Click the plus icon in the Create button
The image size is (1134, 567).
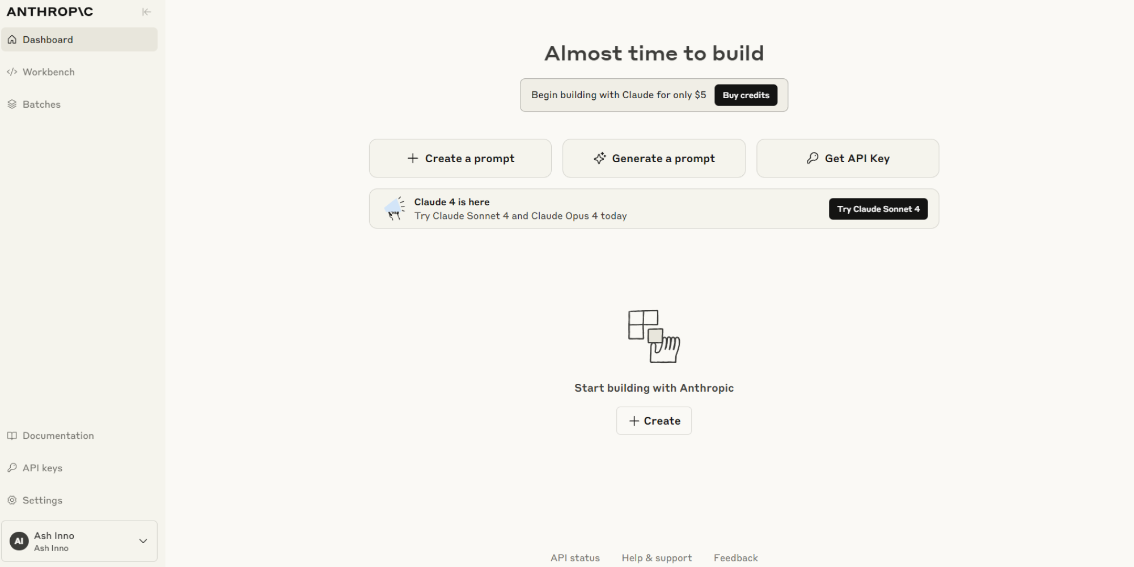(634, 421)
